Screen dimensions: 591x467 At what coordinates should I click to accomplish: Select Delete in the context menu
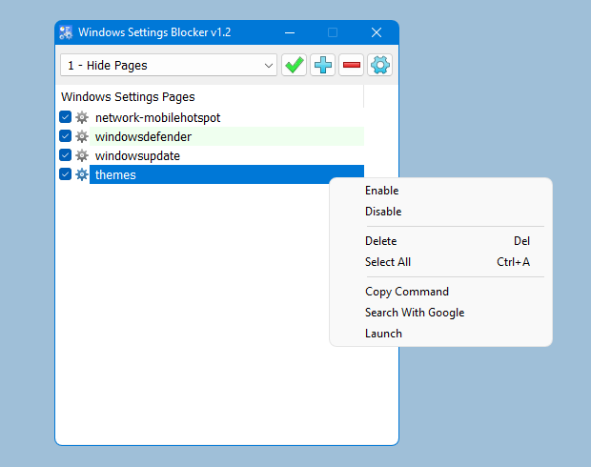tap(380, 241)
